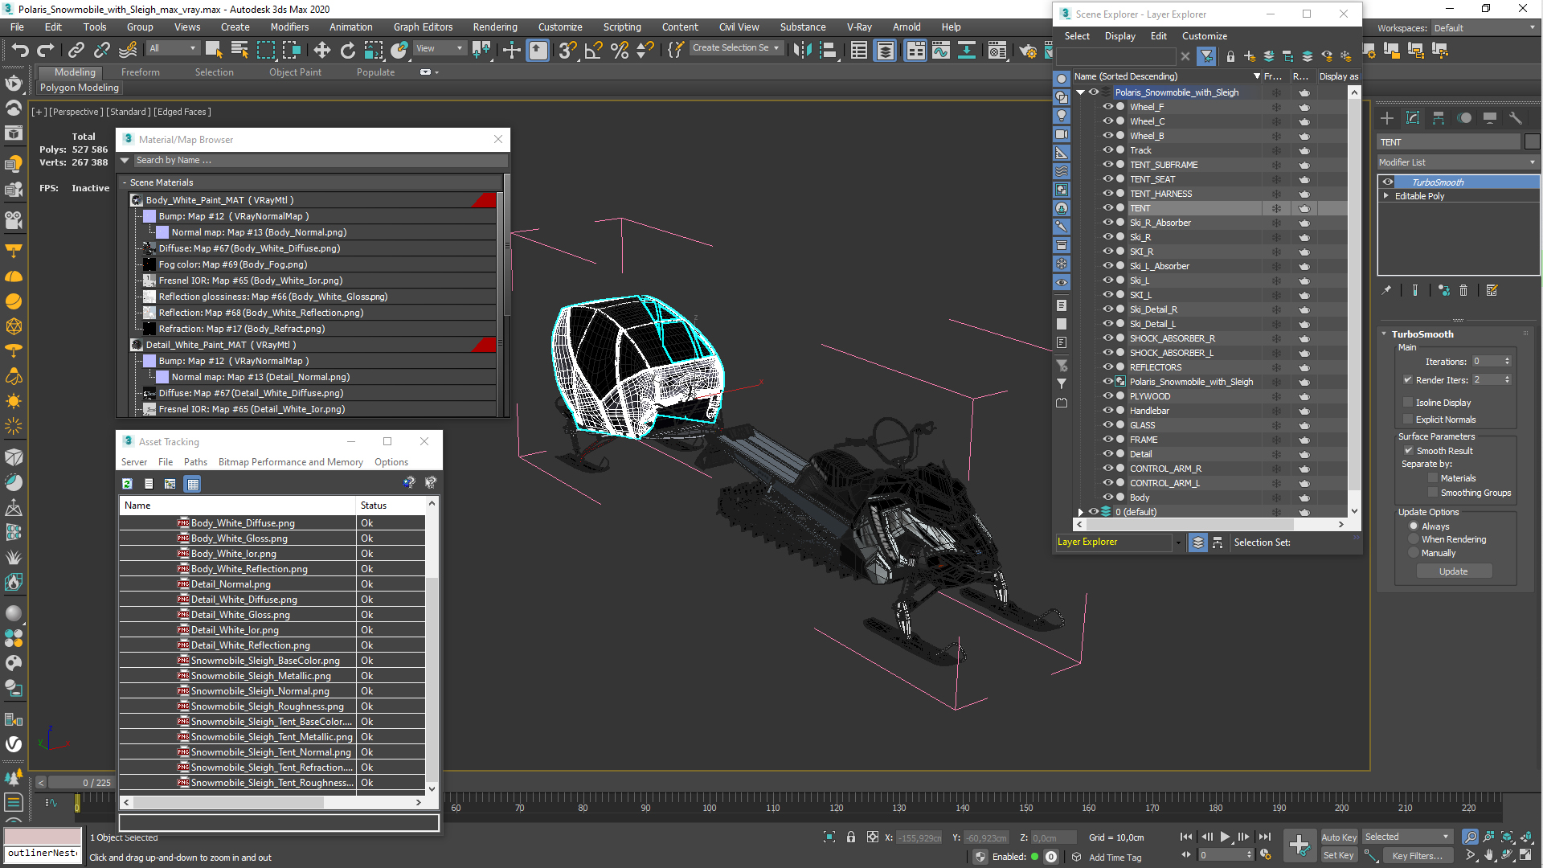
Task: Open the Rendering menu
Action: click(495, 27)
